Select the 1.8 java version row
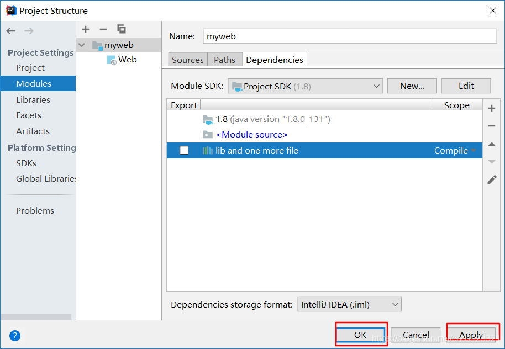Image resolution: width=505 pixels, height=349 pixels. 324,119
